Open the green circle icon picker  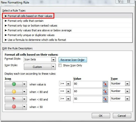pos(16,84)
